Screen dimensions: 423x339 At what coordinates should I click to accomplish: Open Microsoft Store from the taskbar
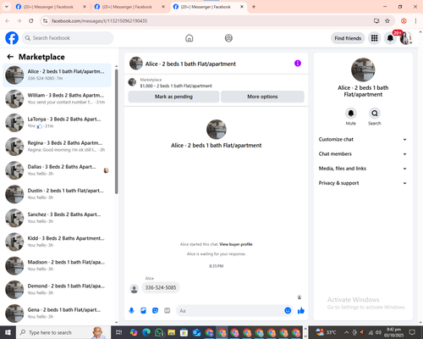(x=184, y=332)
